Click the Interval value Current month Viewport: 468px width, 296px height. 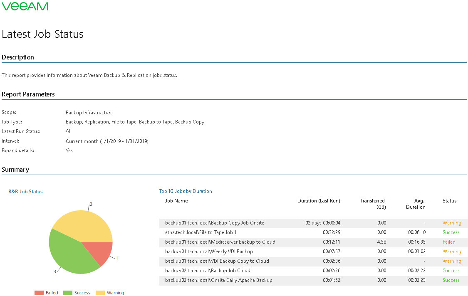(107, 141)
